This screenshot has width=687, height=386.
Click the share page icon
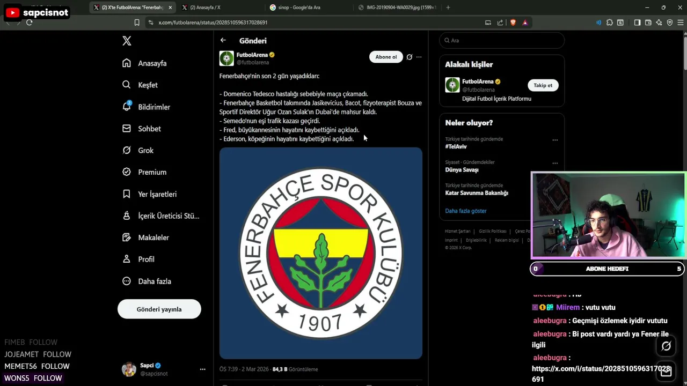[500, 23]
